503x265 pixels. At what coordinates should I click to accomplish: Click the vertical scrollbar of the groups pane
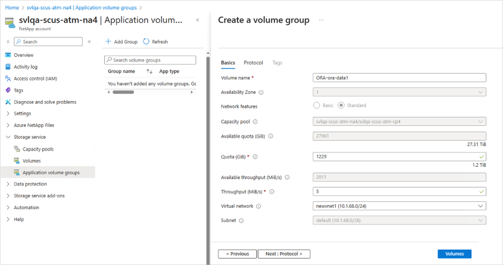click(x=208, y=160)
